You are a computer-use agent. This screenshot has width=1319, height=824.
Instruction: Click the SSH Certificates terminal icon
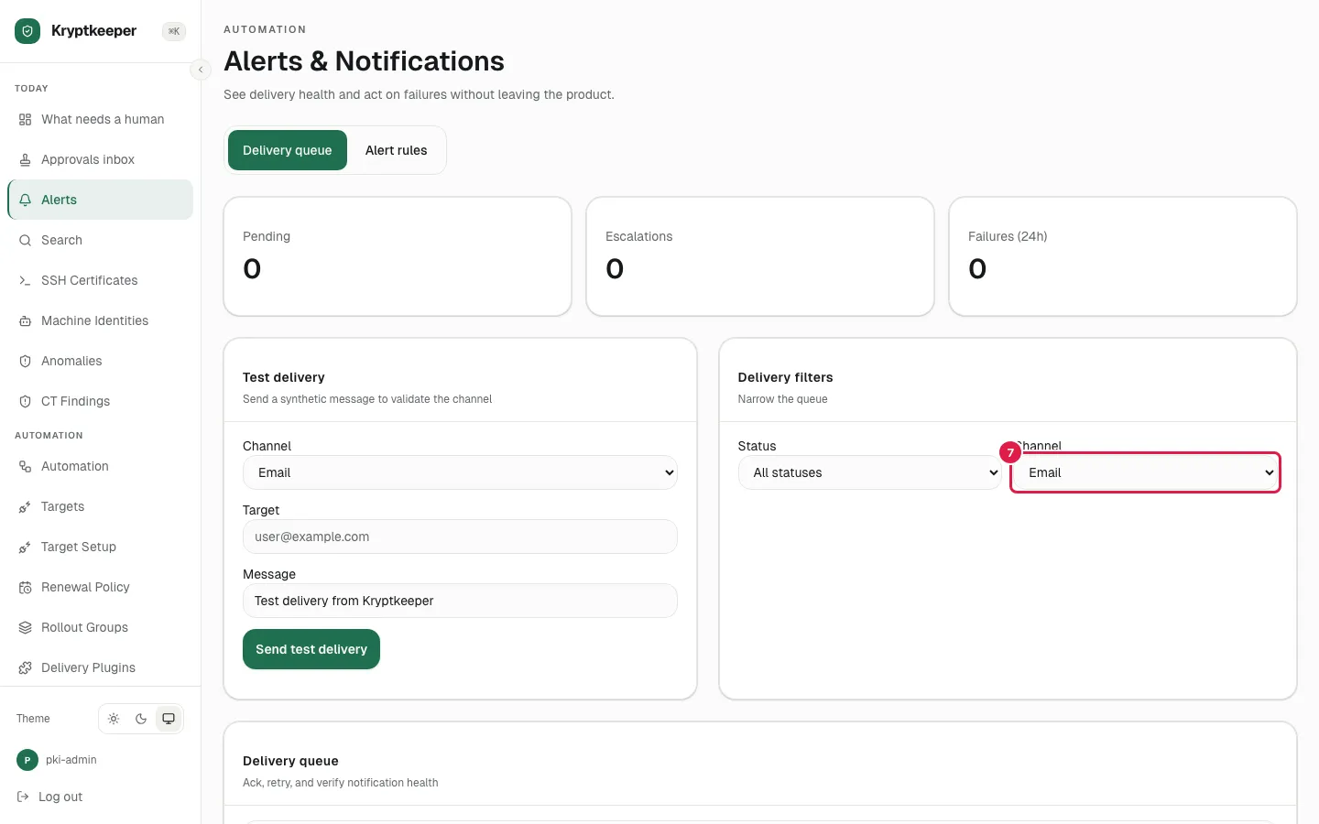point(26,280)
